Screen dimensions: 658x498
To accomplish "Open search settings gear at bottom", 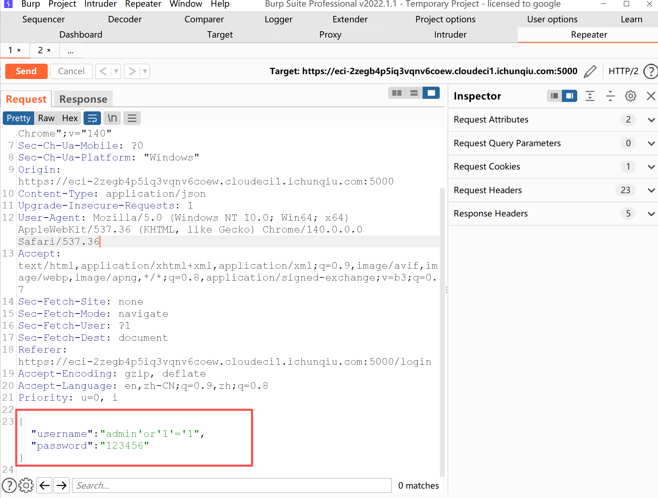I will (26, 485).
